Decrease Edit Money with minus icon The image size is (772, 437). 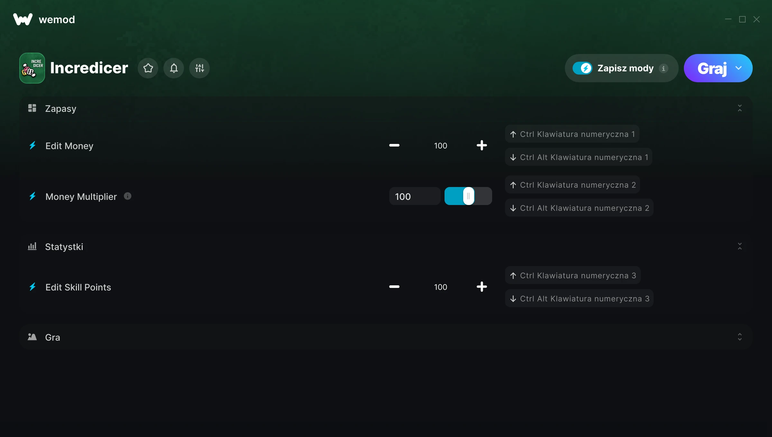(394, 146)
